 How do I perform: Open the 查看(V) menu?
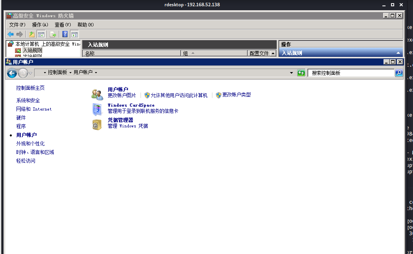pyautogui.click(x=63, y=25)
